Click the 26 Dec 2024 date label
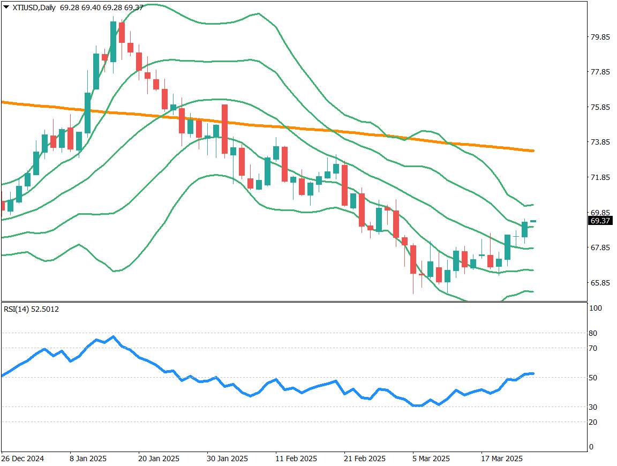 (22, 459)
